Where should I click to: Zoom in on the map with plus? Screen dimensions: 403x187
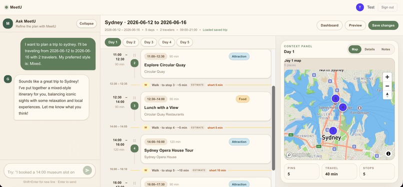(387, 77)
